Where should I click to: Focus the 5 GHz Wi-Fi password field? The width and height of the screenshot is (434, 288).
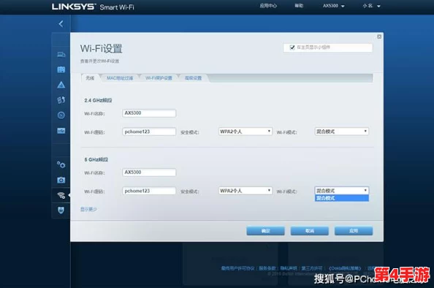coord(149,191)
